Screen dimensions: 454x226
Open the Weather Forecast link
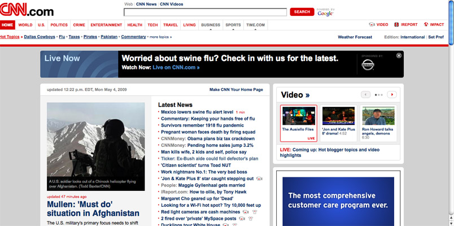tap(355, 37)
